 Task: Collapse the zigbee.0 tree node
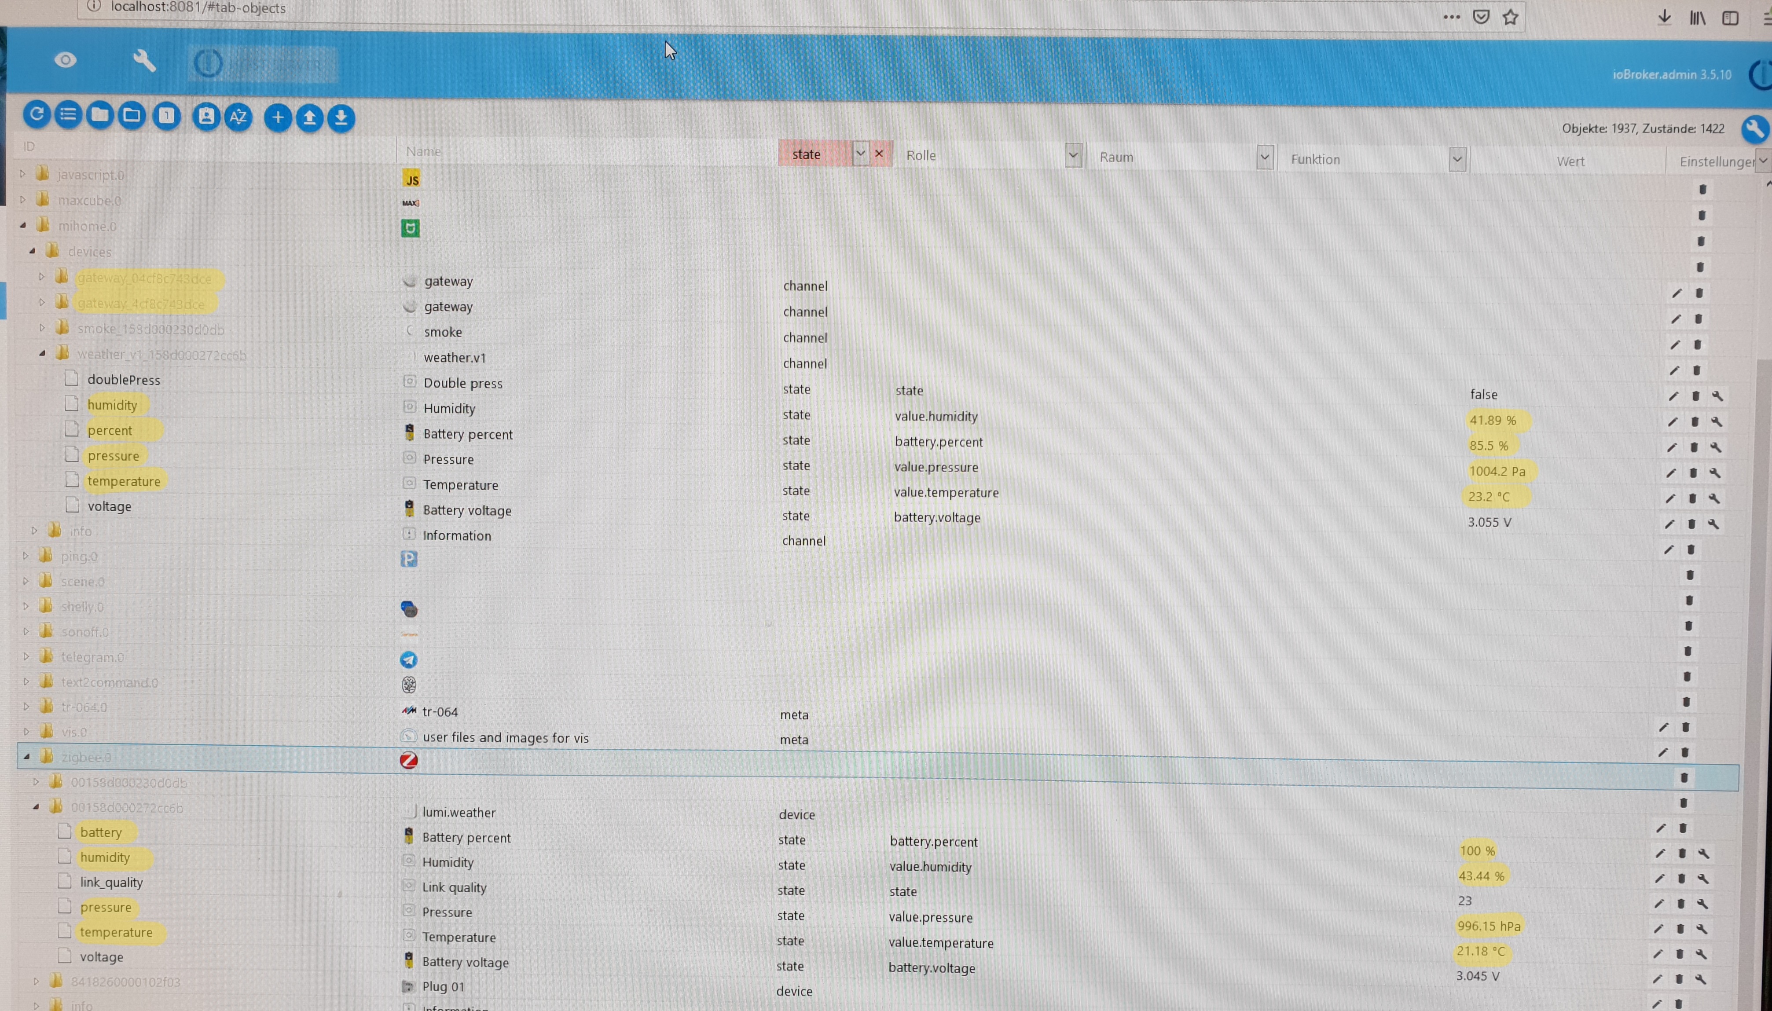26,757
